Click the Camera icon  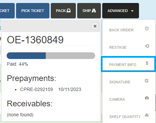[147, 98]
